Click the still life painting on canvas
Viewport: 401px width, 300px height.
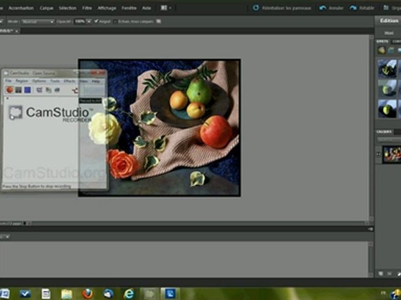coord(159,128)
